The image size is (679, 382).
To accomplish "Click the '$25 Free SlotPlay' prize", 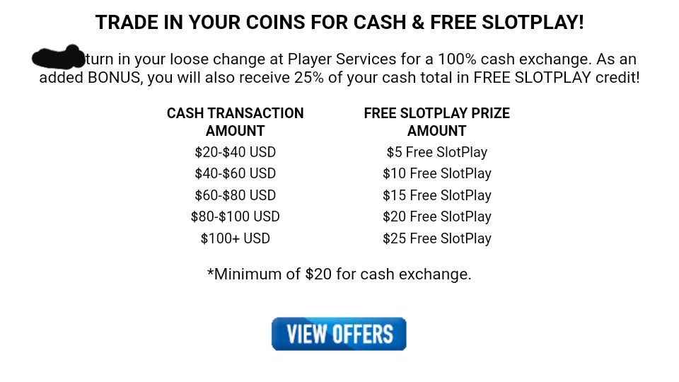I will (436, 238).
